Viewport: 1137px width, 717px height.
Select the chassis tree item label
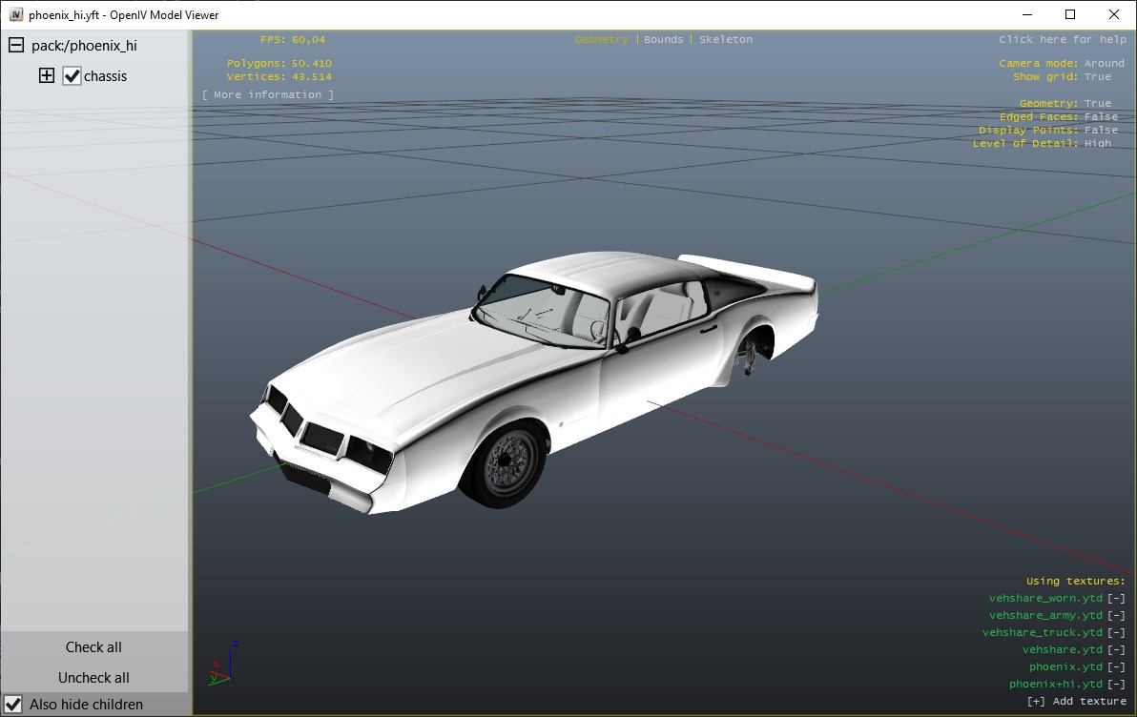[105, 76]
